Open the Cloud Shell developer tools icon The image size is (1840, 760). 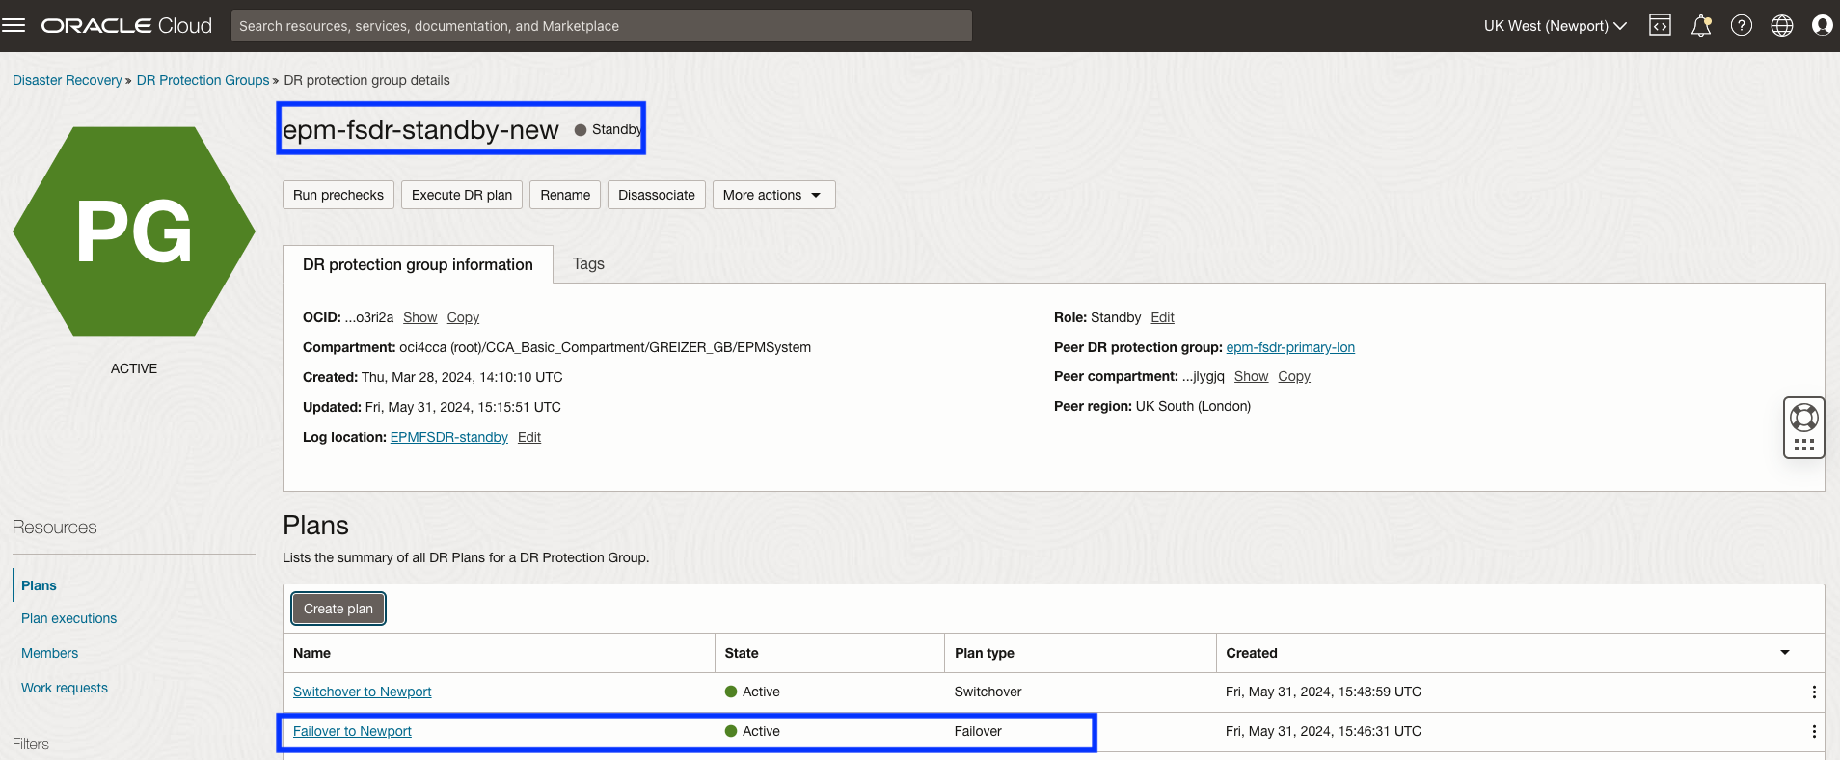pos(1660,26)
